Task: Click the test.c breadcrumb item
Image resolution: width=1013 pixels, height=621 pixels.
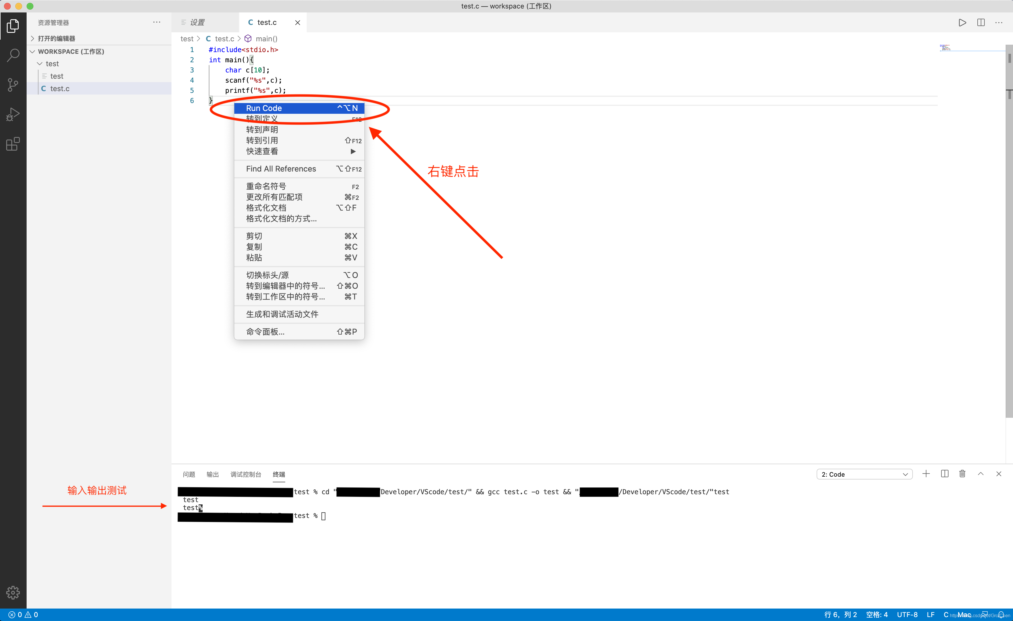Action: click(224, 39)
